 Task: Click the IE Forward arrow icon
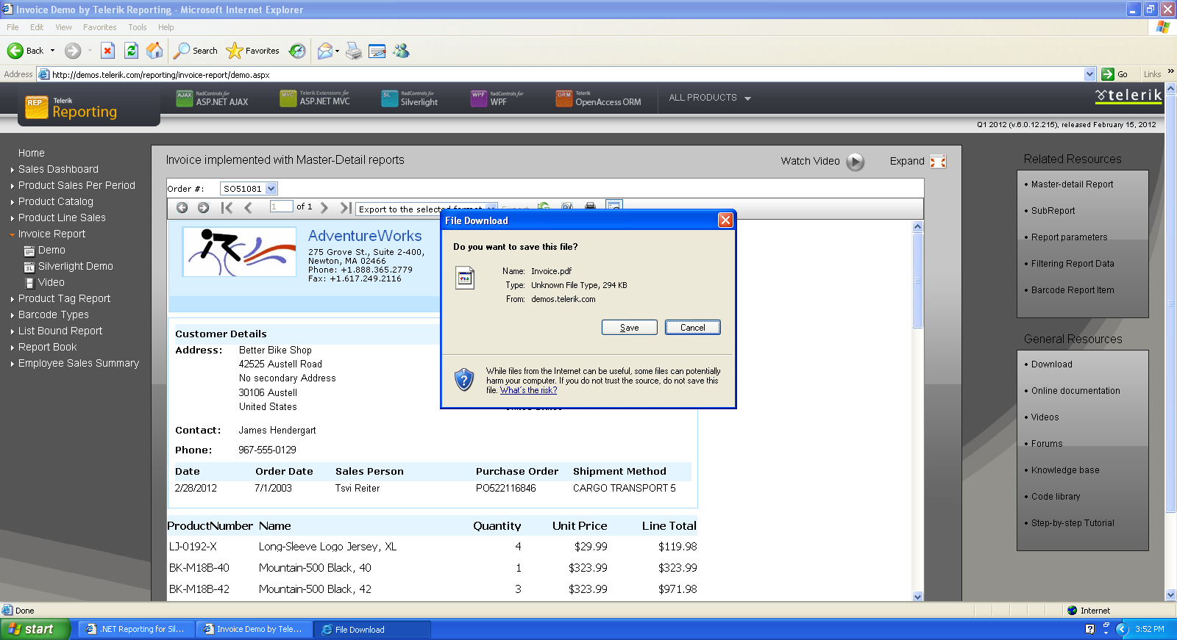click(72, 51)
